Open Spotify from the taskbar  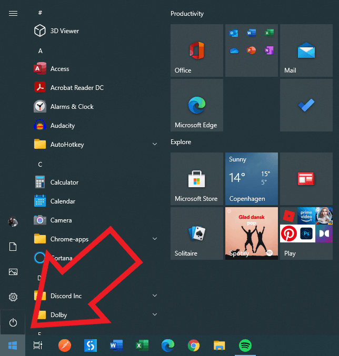(245, 345)
